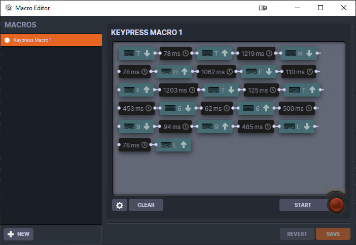Select T key-up block followed by 453 ms

[302, 90]
